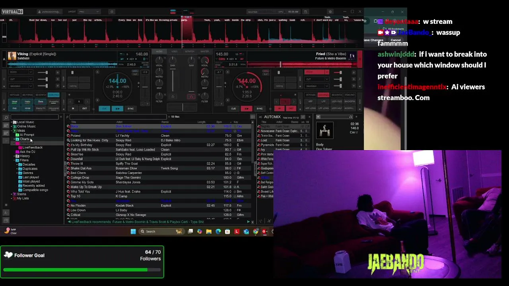
Task: Expand the Filters folder tree node
Action: point(15,160)
